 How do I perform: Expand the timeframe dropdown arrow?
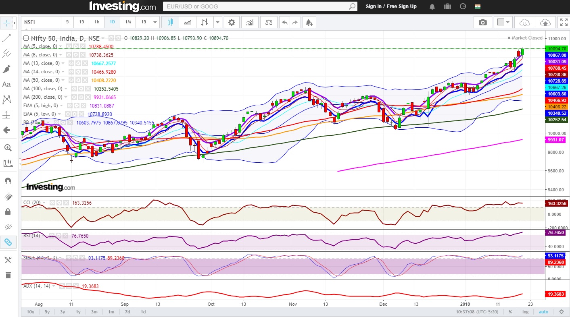click(x=155, y=22)
